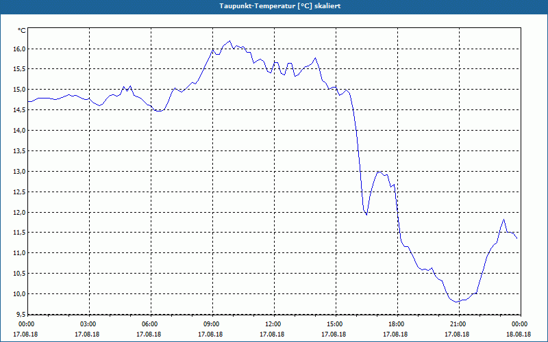This screenshot has height=342, width=548.
Task: Select the 12:00 time label
Action: (275, 324)
